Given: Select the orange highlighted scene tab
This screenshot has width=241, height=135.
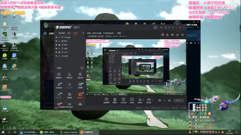Looking at the screenshot, I should coord(75,33).
